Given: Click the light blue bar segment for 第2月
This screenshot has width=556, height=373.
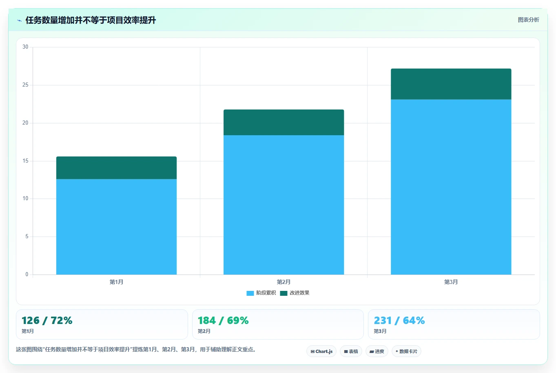Looking at the screenshot, I should tap(284, 205).
